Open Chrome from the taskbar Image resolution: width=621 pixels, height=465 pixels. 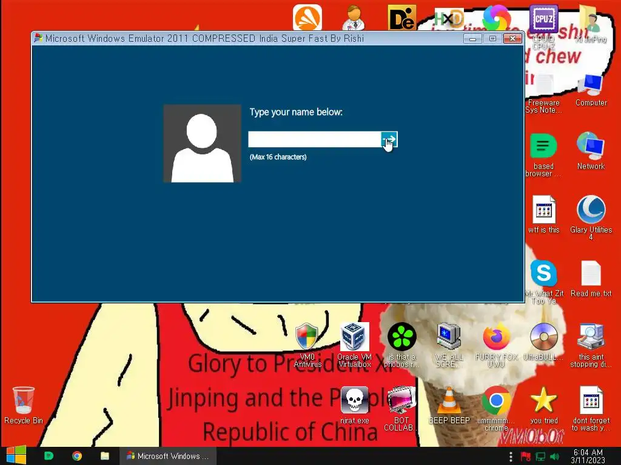[x=77, y=456]
